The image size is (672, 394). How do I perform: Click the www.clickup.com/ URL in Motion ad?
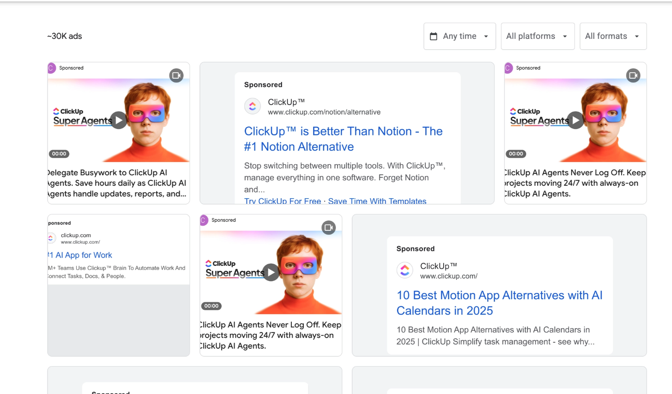click(x=449, y=276)
